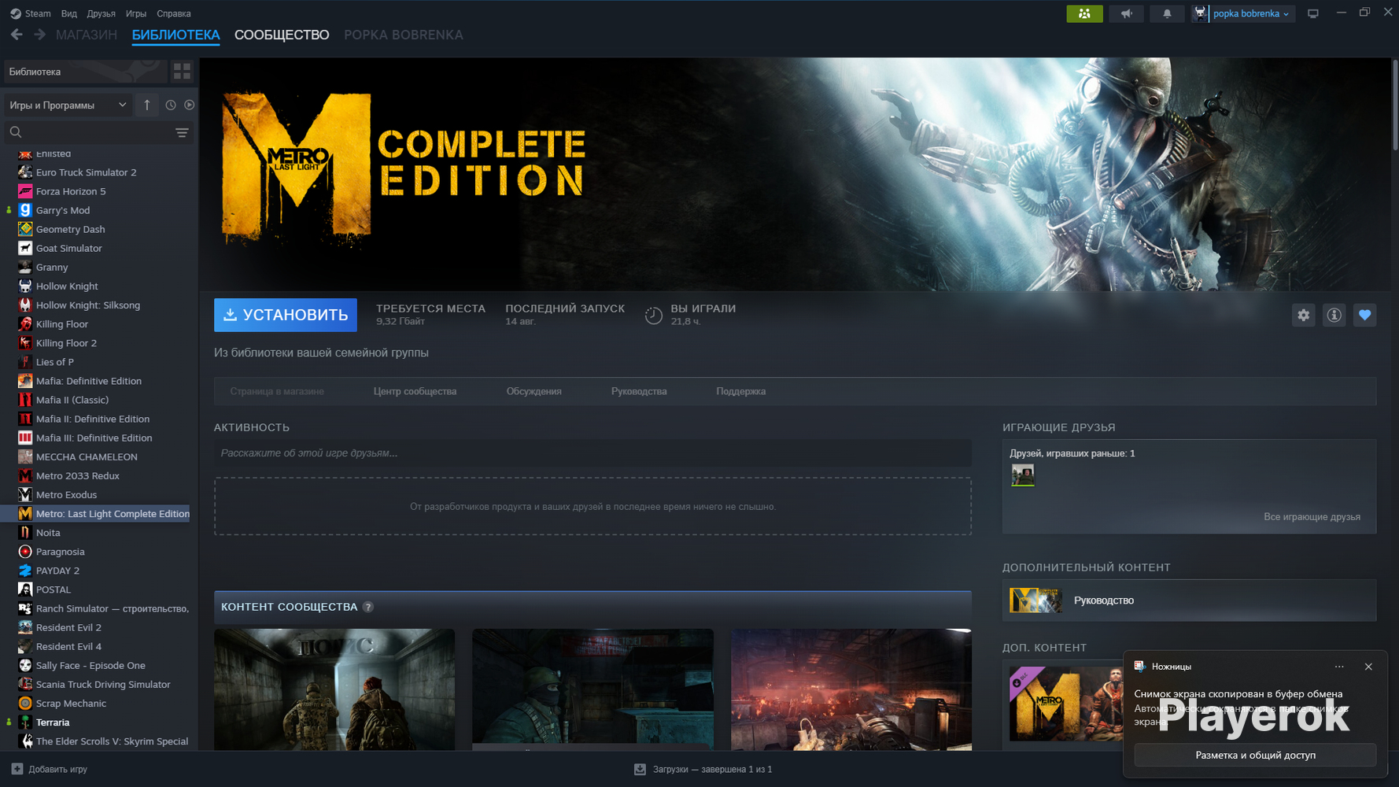Click the Terraria game icon

(x=25, y=722)
